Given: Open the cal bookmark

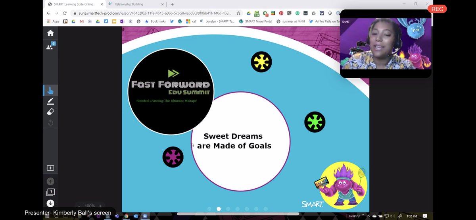Looking at the screenshot, I should [191, 21].
